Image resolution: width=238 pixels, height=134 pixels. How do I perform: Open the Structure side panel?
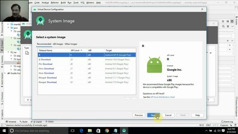pos(2,98)
